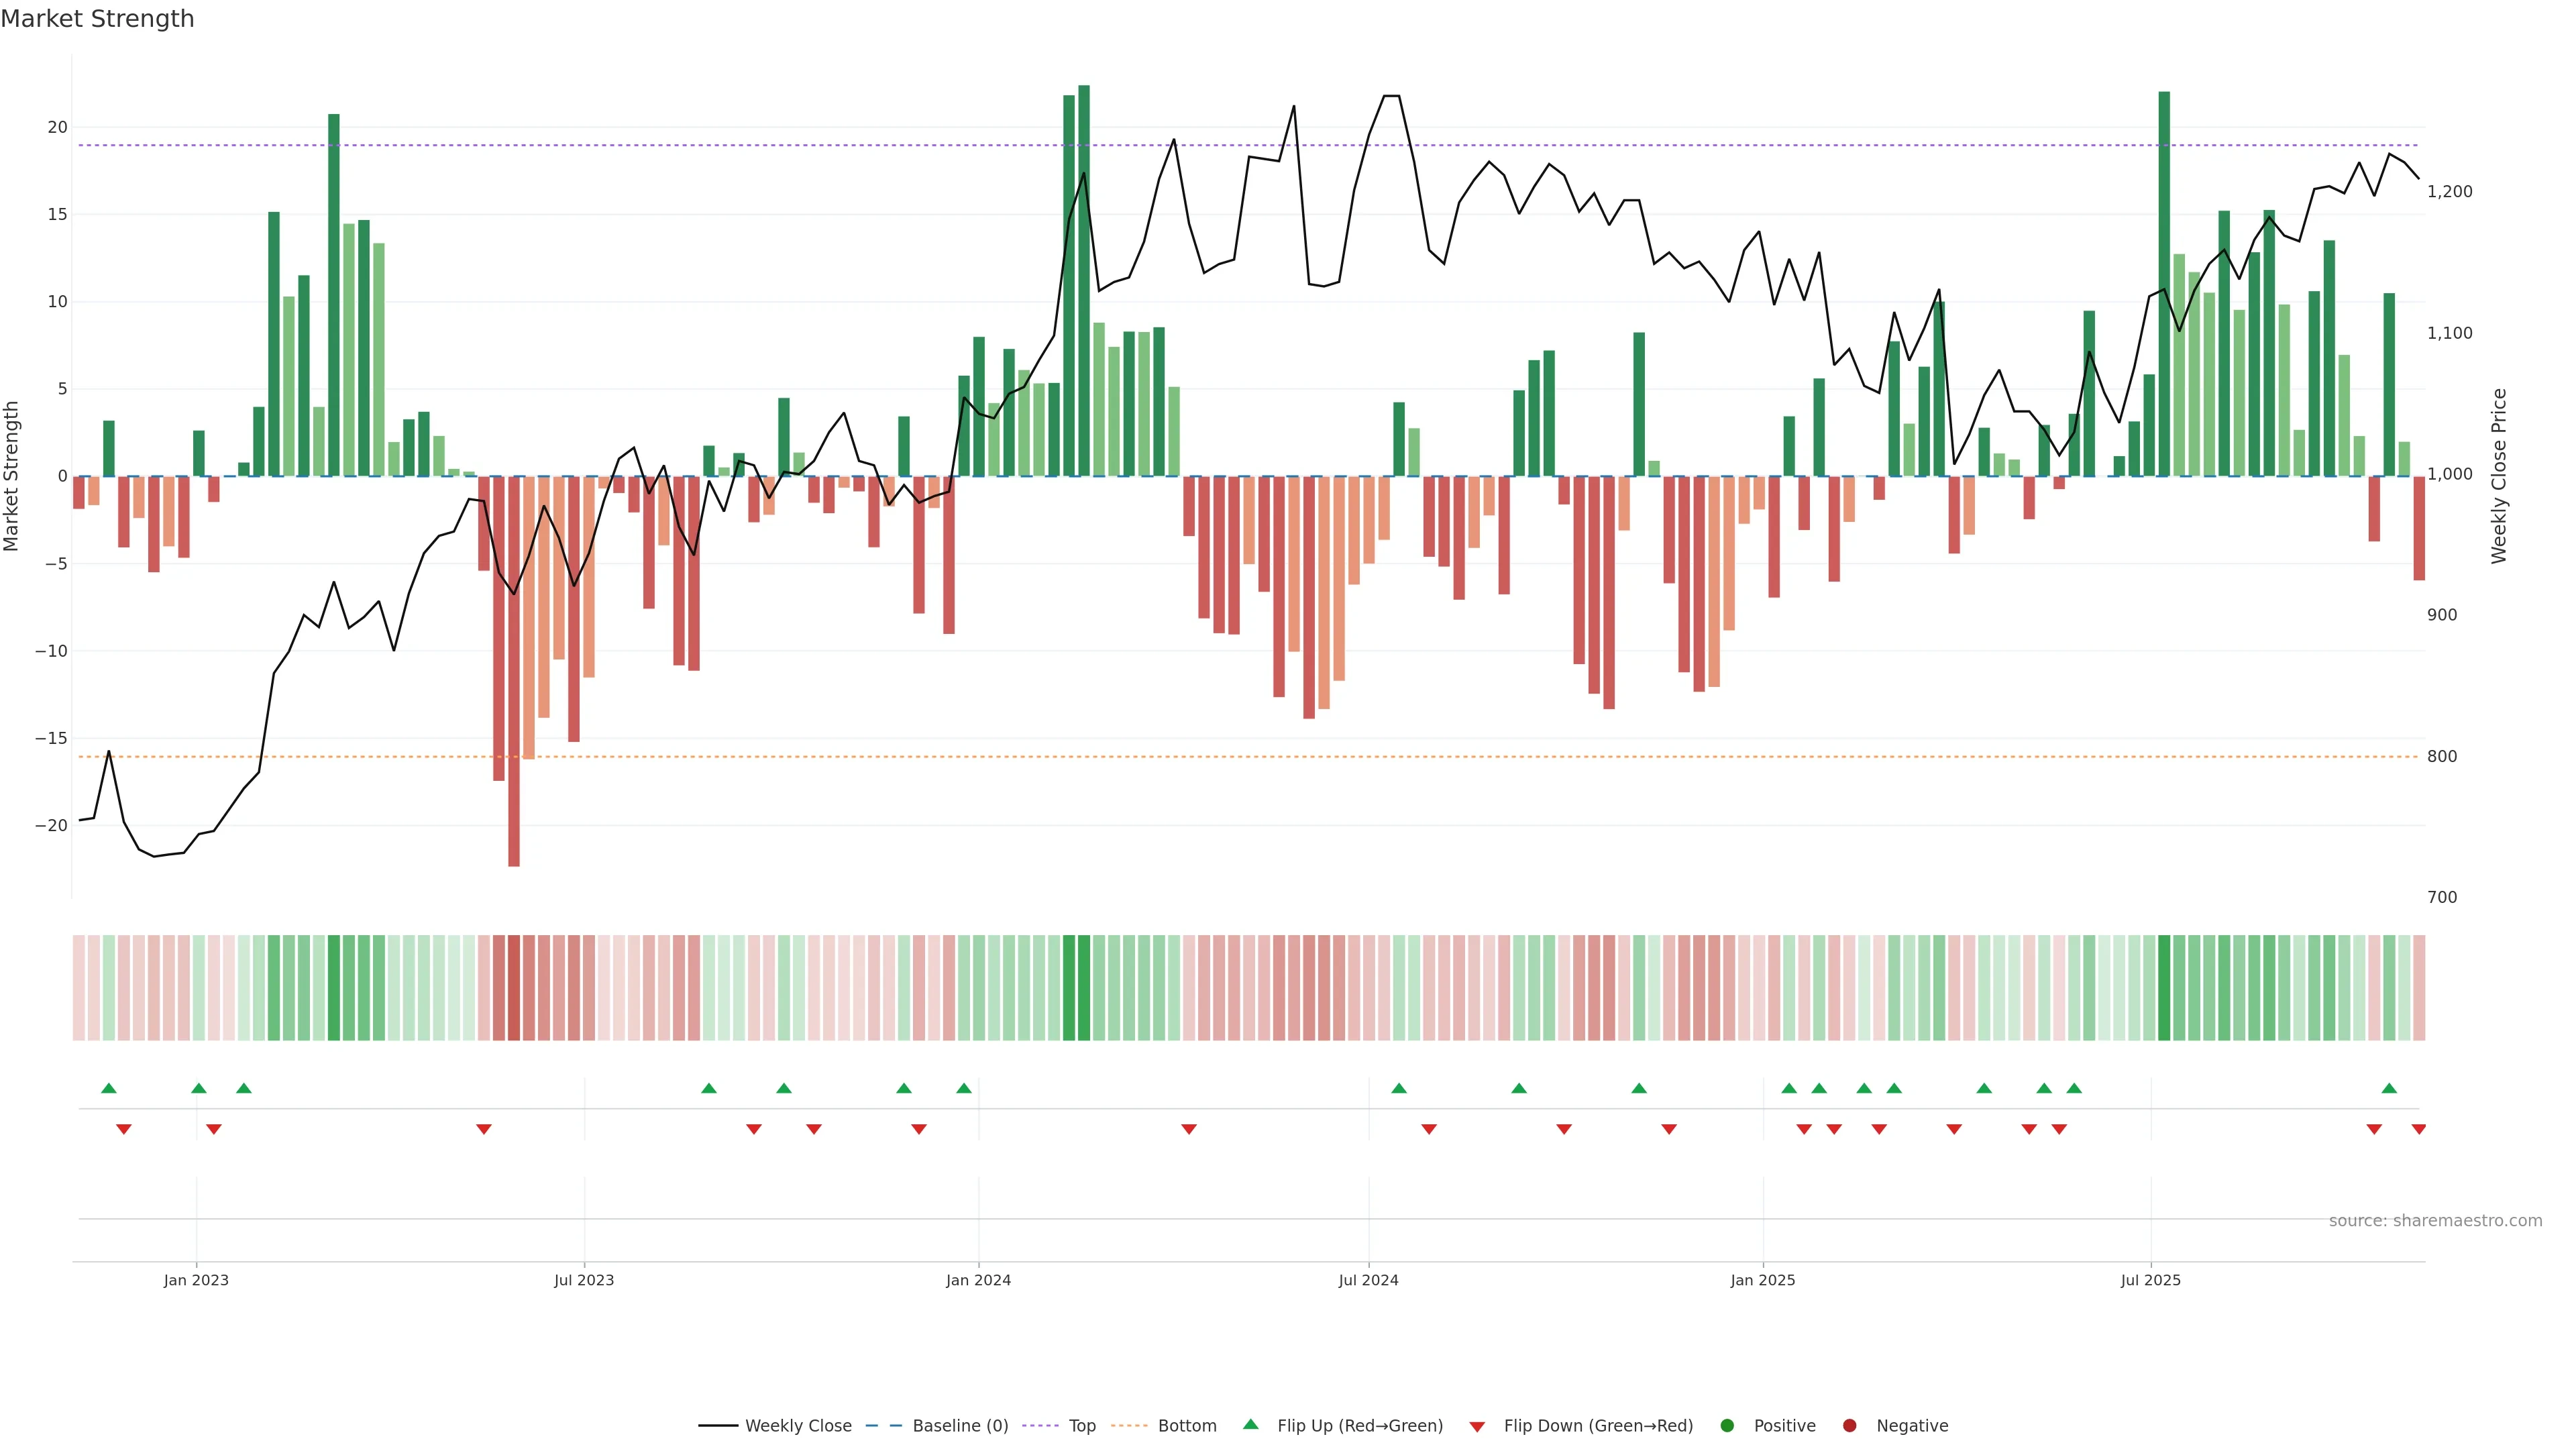
Task: Click the Jul 2025 x-axis label
Action: click(2150, 1280)
